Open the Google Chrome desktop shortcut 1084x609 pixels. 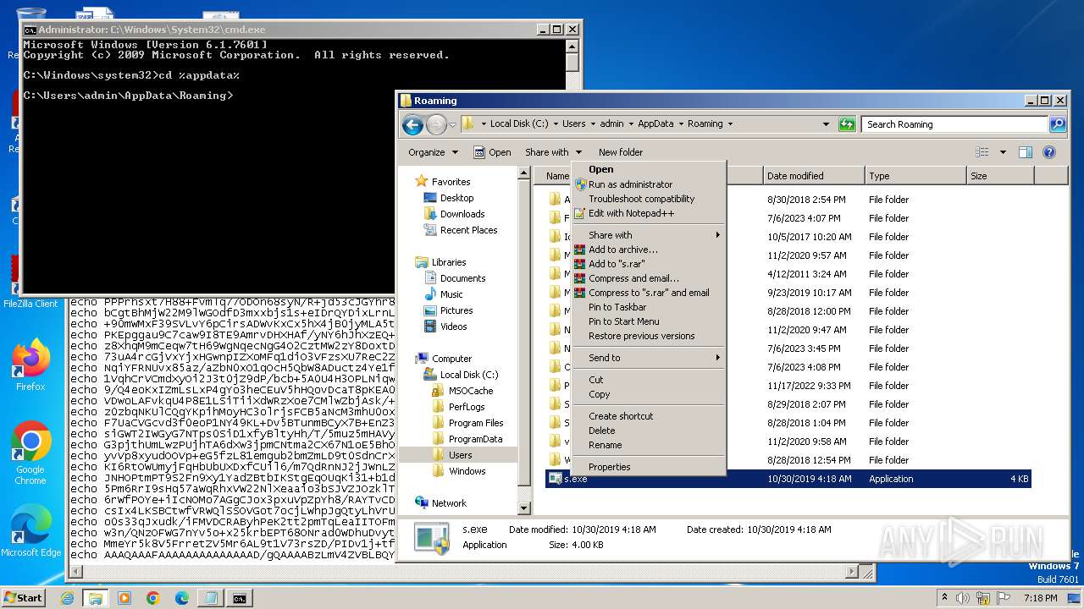point(30,453)
